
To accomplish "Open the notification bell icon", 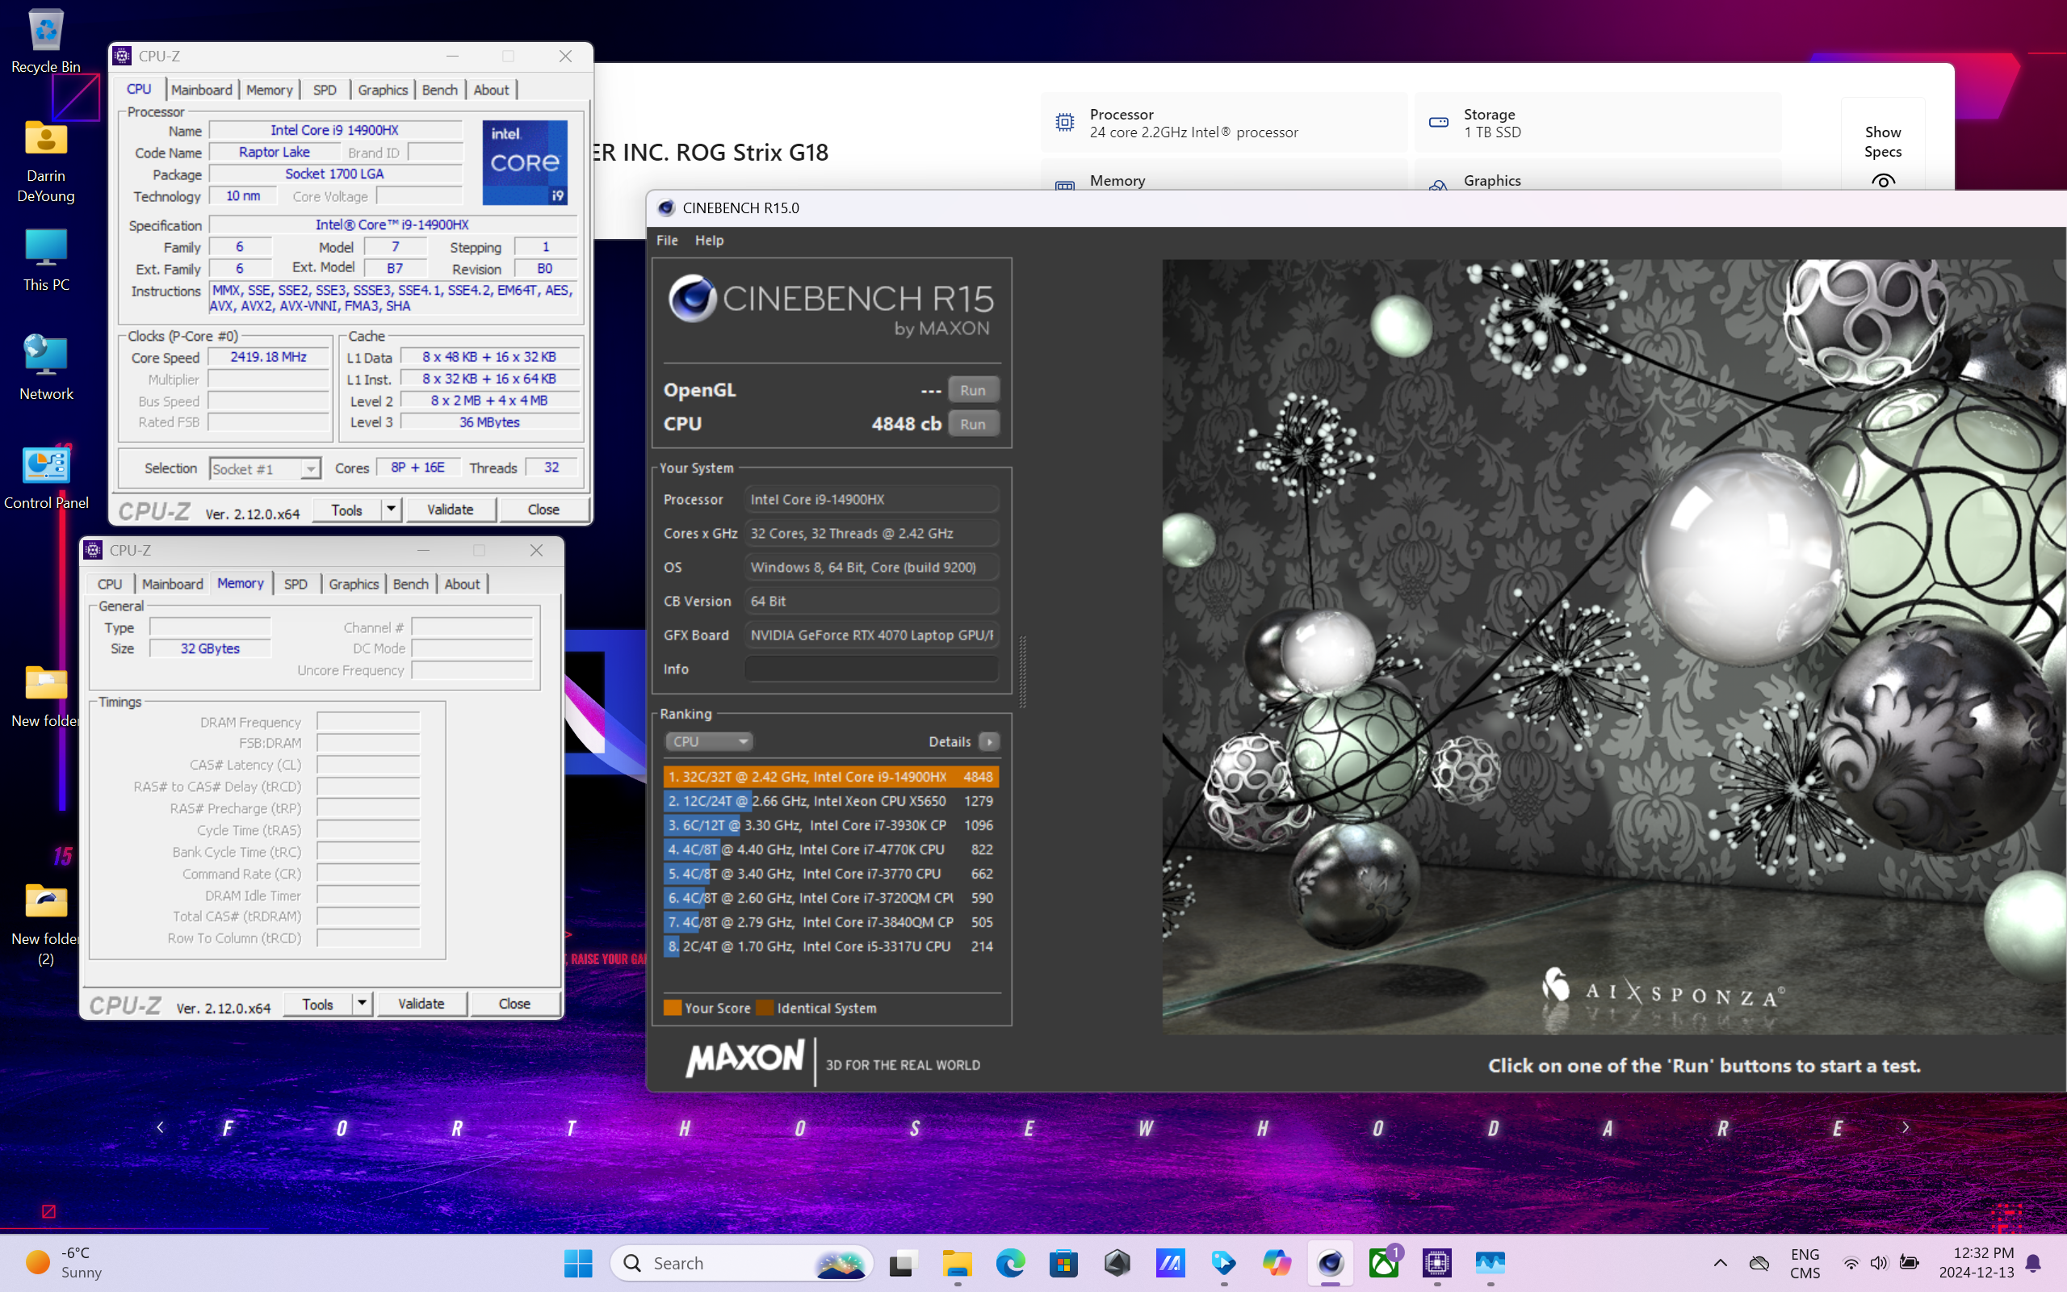I will (2034, 1263).
